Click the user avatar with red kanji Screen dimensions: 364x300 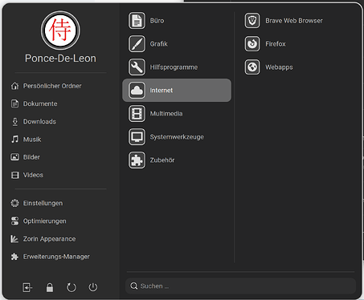[x=60, y=30]
